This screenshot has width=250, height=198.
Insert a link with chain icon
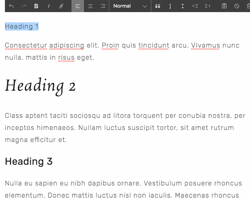(x=61, y=6)
